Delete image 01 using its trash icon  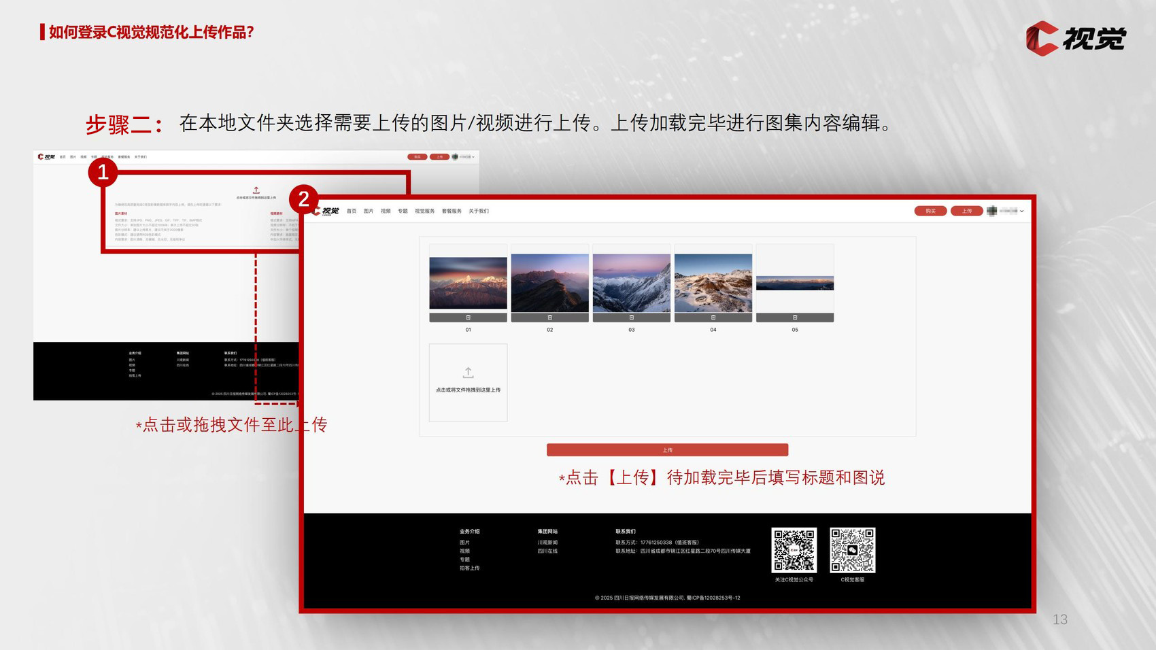[468, 318]
